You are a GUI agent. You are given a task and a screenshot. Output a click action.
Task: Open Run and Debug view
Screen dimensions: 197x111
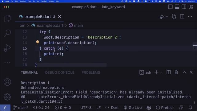(x=7, y=48)
